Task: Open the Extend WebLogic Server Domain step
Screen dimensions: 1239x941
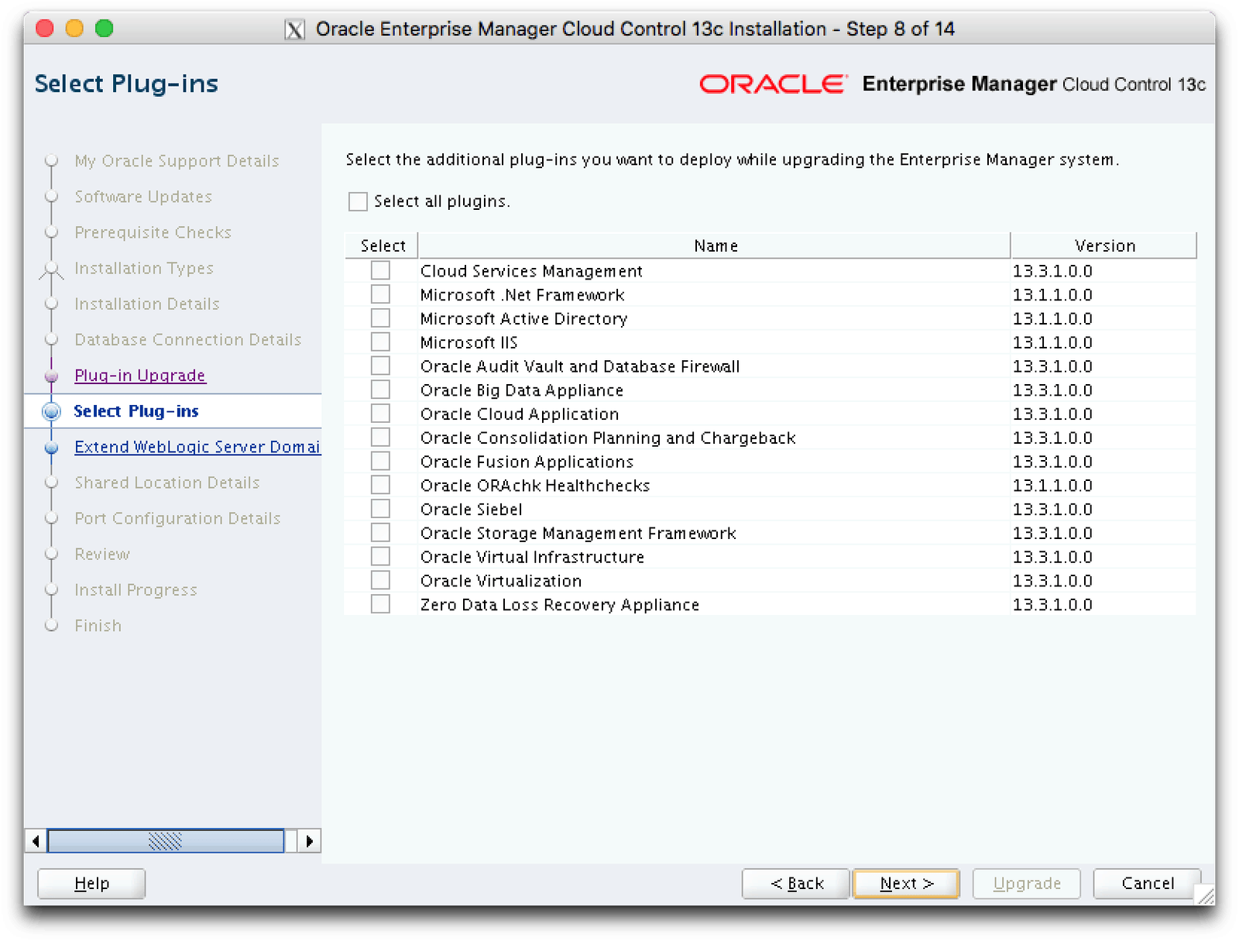Action: [x=197, y=447]
